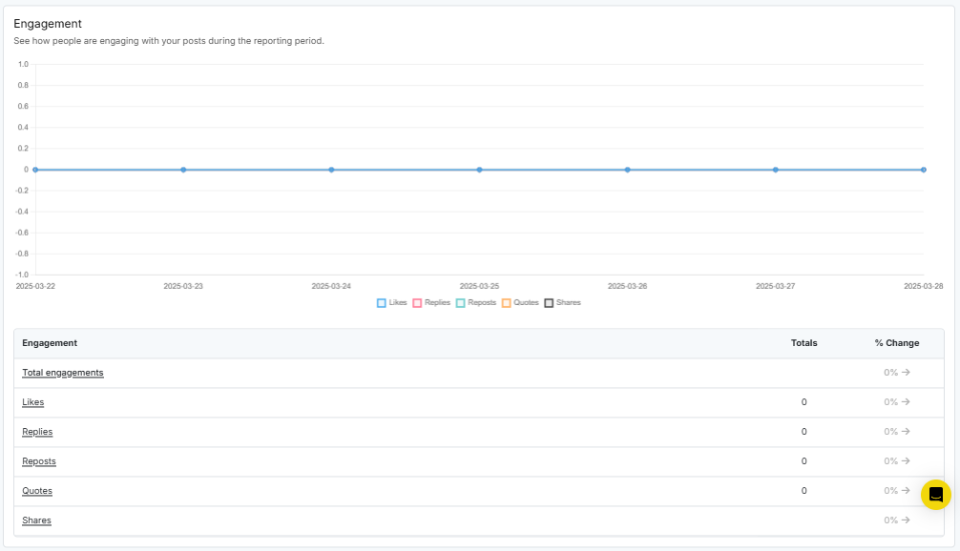Click the % Change column header

(x=897, y=343)
